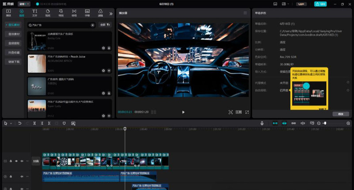Add a timeline marker shield icon

coord(64,123)
